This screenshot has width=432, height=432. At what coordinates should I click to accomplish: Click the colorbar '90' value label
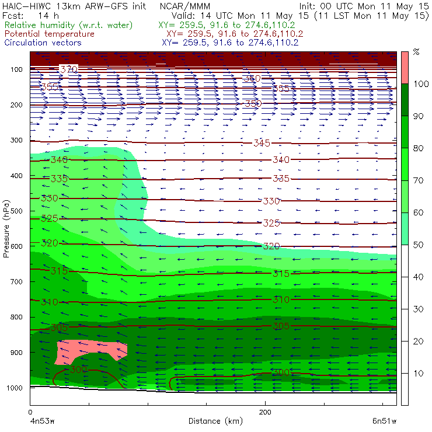click(x=418, y=116)
